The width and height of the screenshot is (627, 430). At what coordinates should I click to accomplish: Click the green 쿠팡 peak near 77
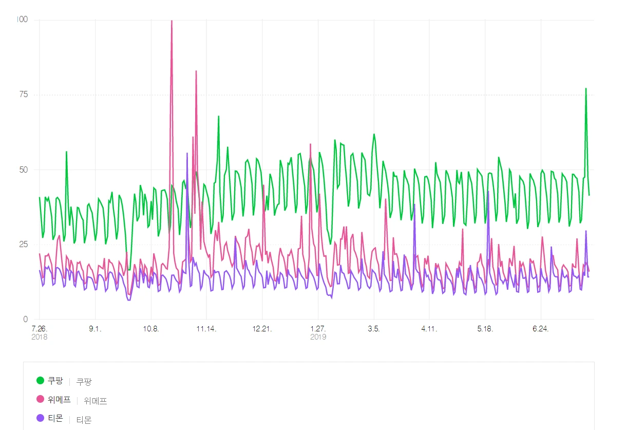[x=585, y=88]
